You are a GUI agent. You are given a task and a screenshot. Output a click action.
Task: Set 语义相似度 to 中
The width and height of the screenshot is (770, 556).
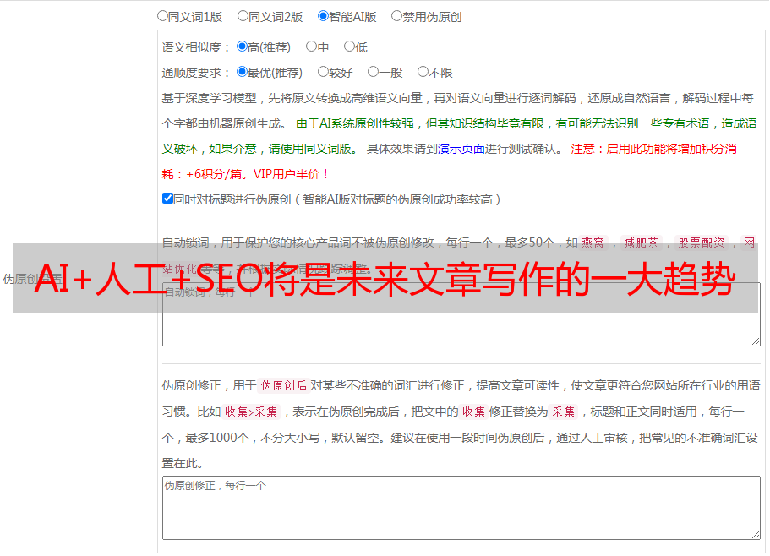coord(311,46)
